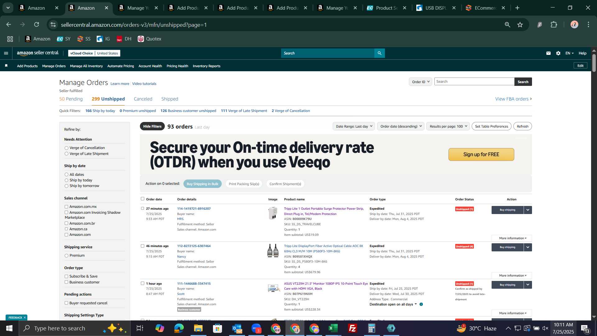
Task: Open Automate Pricing menu item
Action: coord(121,66)
